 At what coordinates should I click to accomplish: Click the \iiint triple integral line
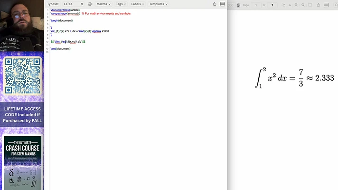(x=68, y=42)
